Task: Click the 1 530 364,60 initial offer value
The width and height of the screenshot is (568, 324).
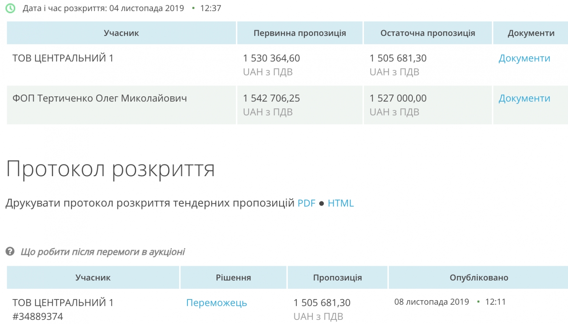Action: 272,59
